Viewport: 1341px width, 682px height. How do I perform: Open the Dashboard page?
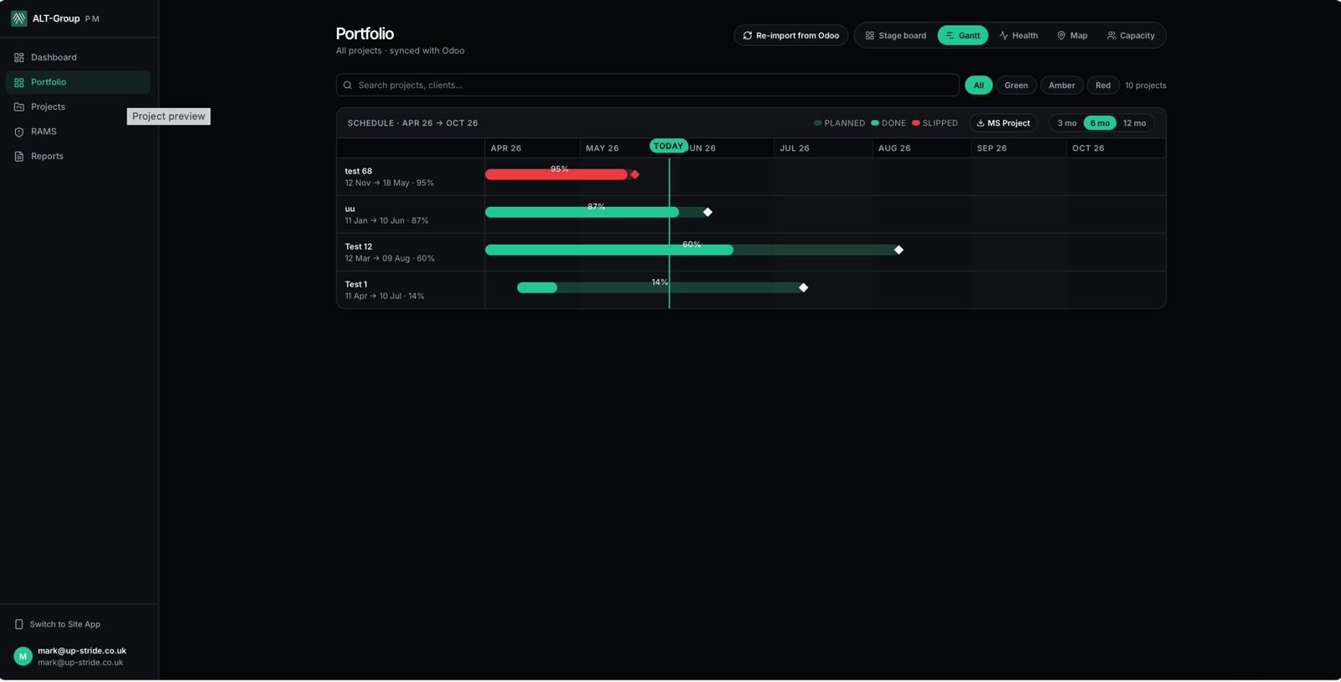click(78, 58)
